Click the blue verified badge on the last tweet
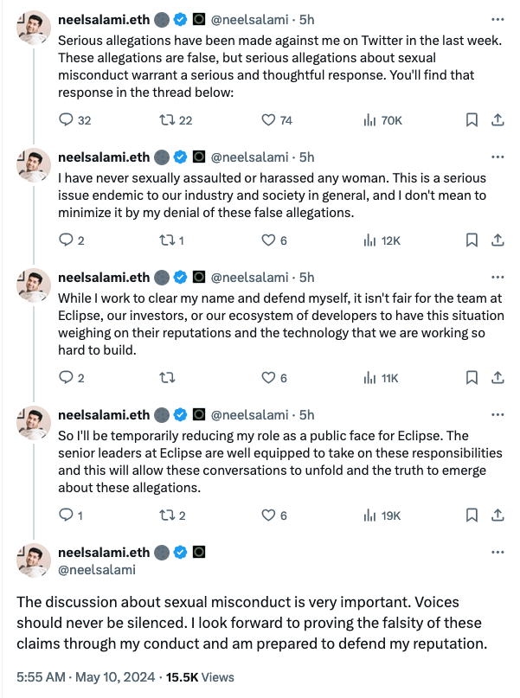 coord(181,552)
